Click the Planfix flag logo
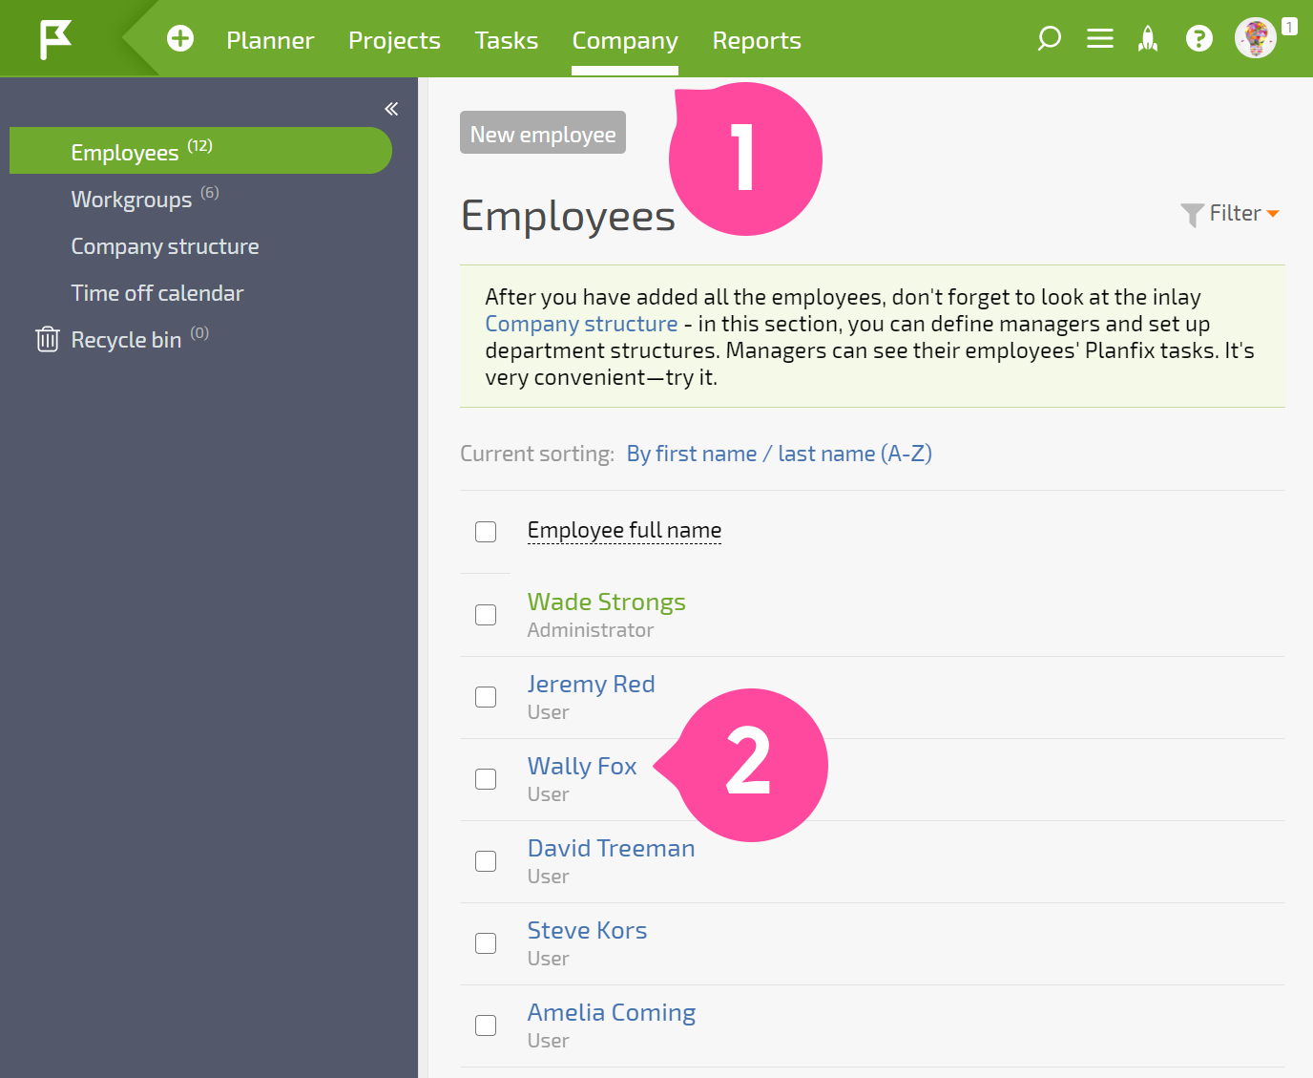This screenshot has height=1078, width=1313. pos(55,39)
